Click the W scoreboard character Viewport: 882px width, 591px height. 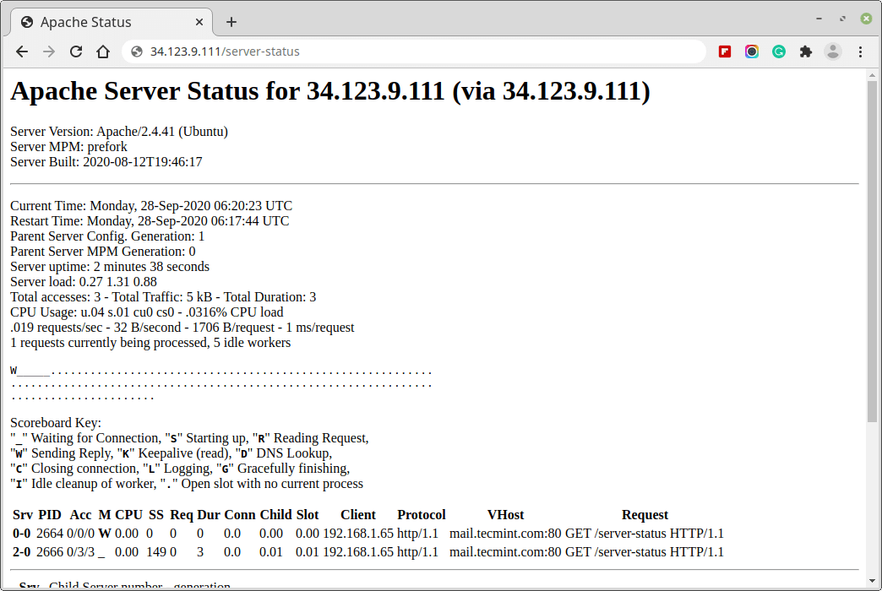click(x=14, y=371)
